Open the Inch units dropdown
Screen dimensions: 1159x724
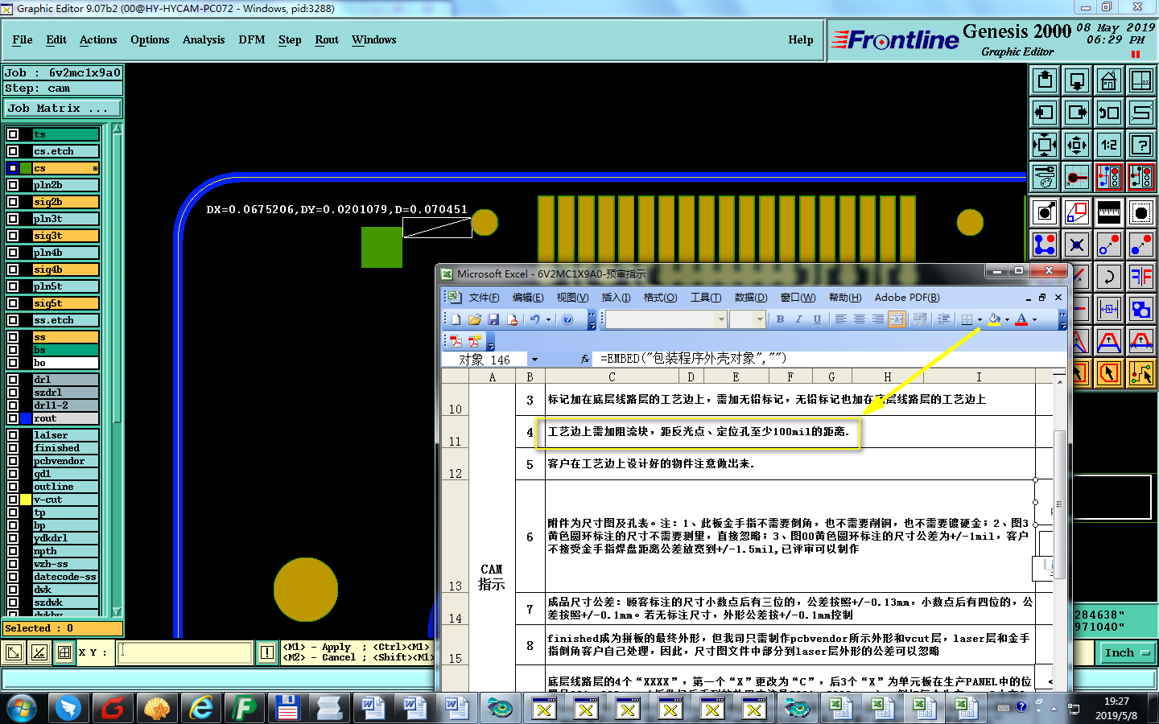click(1128, 652)
